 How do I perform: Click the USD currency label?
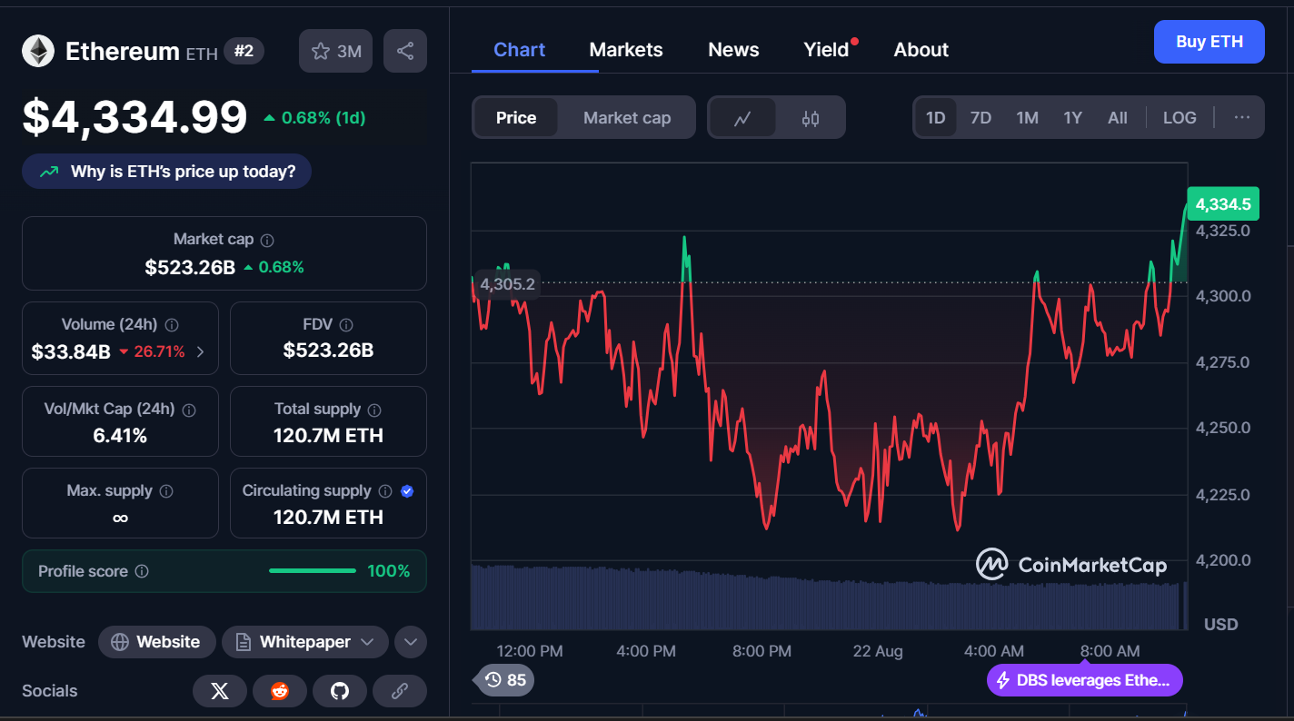pyautogui.click(x=1220, y=624)
